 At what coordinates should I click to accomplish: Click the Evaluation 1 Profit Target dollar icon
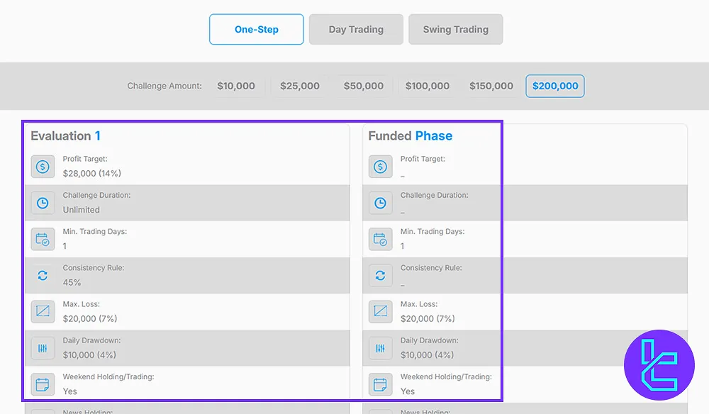pos(43,167)
